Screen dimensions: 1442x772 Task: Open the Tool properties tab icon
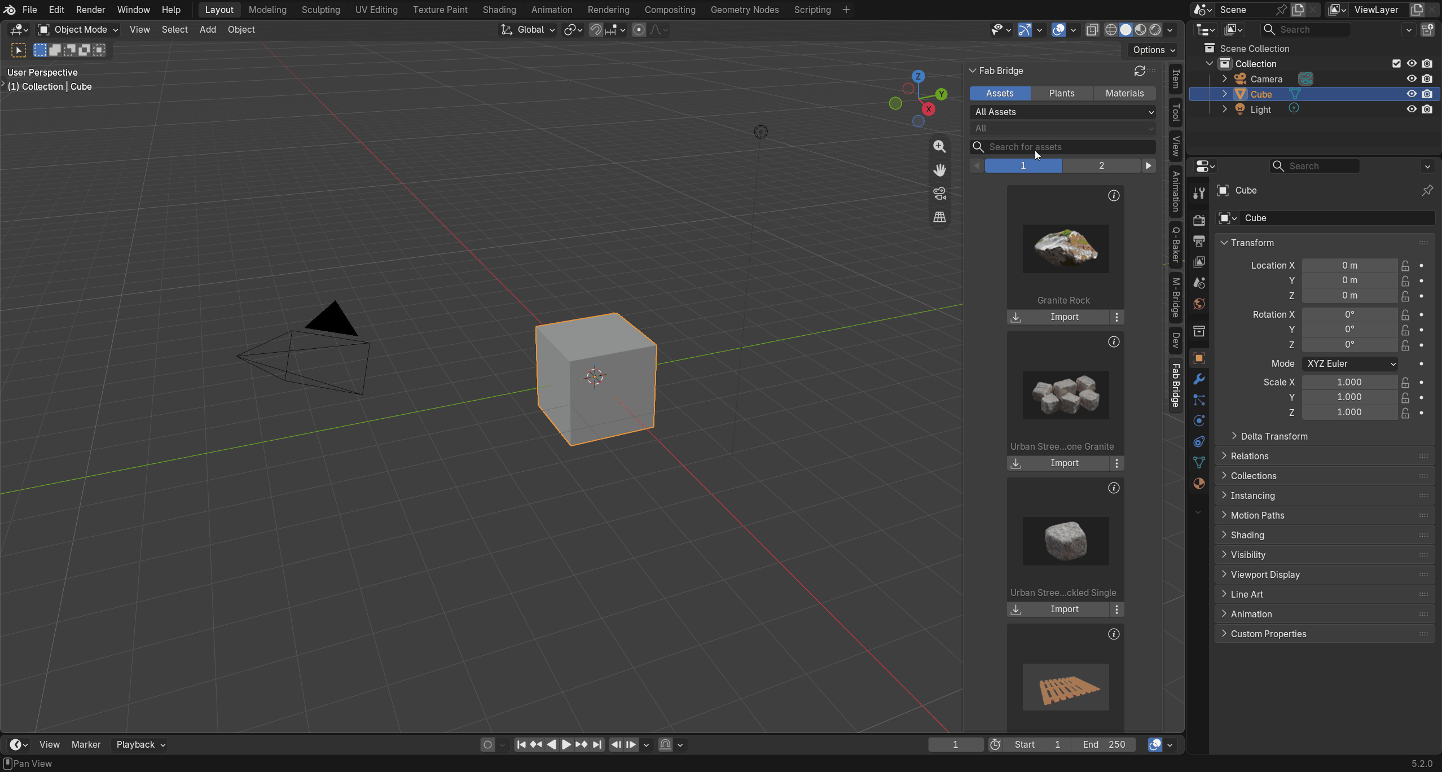tap(1199, 194)
